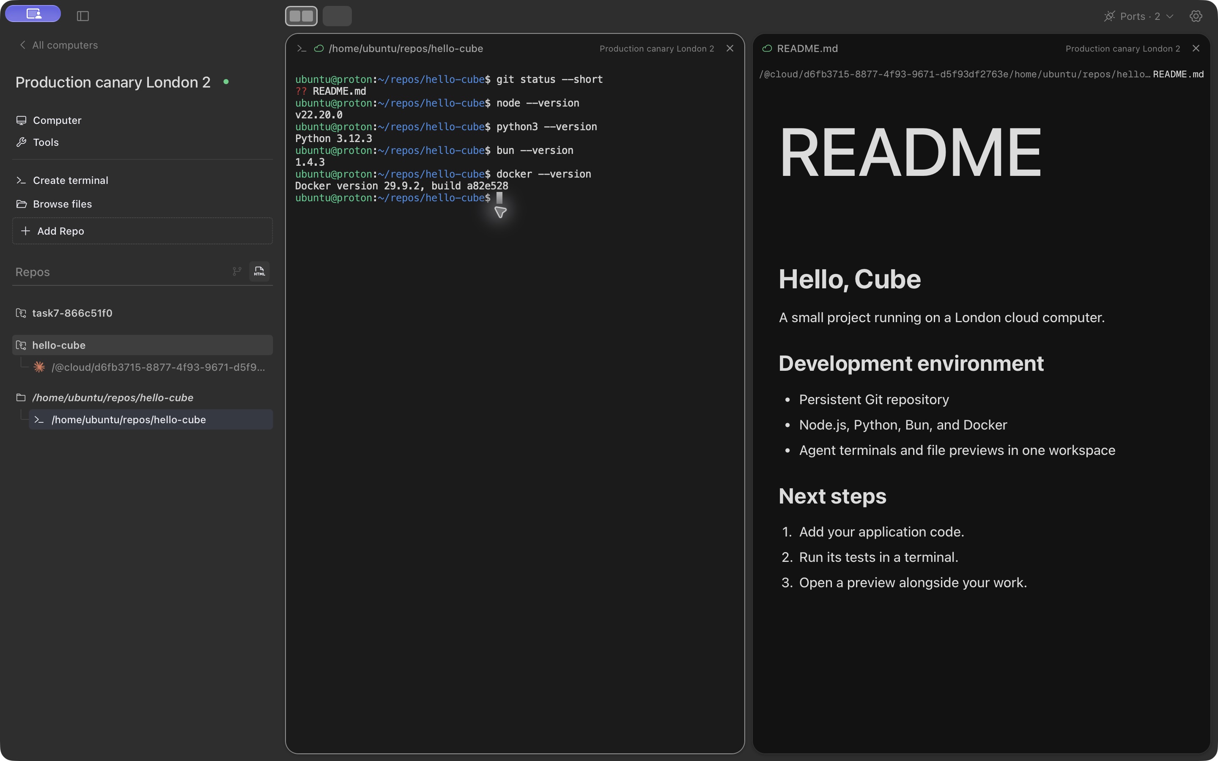The width and height of the screenshot is (1218, 761).
Task: Open the Ports 2 dropdown
Action: click(1138, 16)
